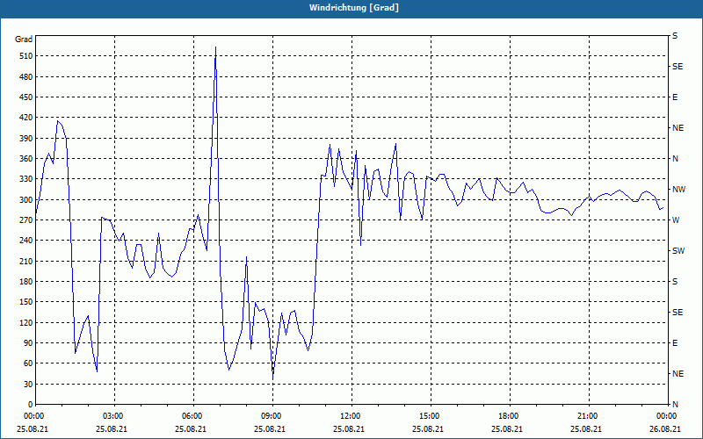The width and height of the screenshot is (703, 439).
Task: Click the 90 y-axis label
Action: click(28, 343)
